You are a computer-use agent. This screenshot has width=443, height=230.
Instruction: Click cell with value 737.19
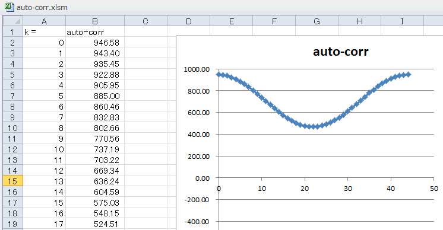(95, 149)
